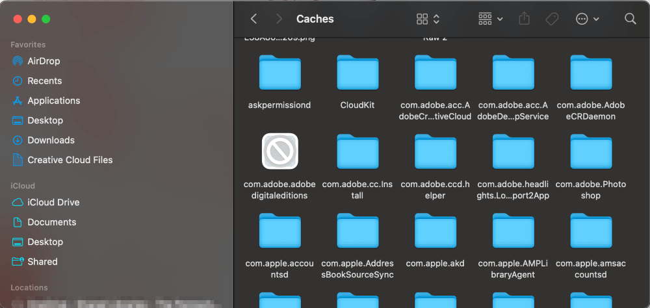Image resolution: width=650 pixels, height=308 pixels.
Task: Open the Search magnifier
Action: pyautogui.click(x=630, y=19)
